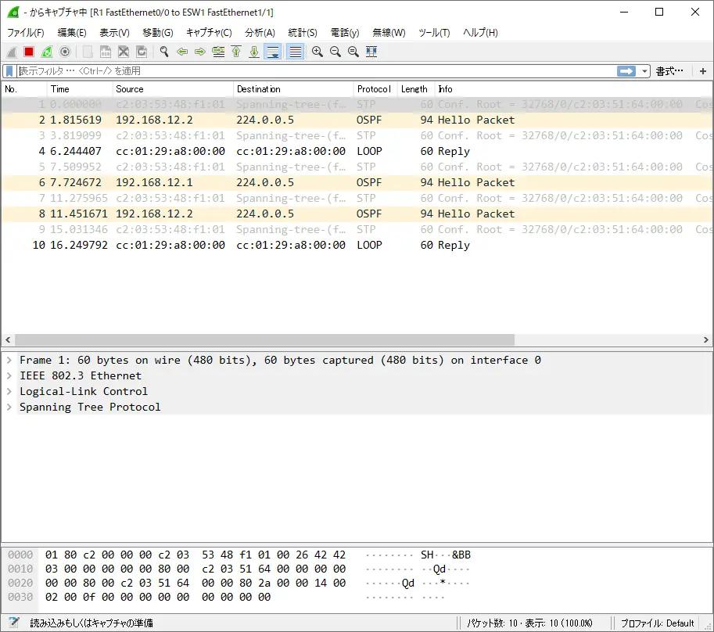Open the 統計(S) menu
Screen dimensions: 714x632
click(303, 33)
